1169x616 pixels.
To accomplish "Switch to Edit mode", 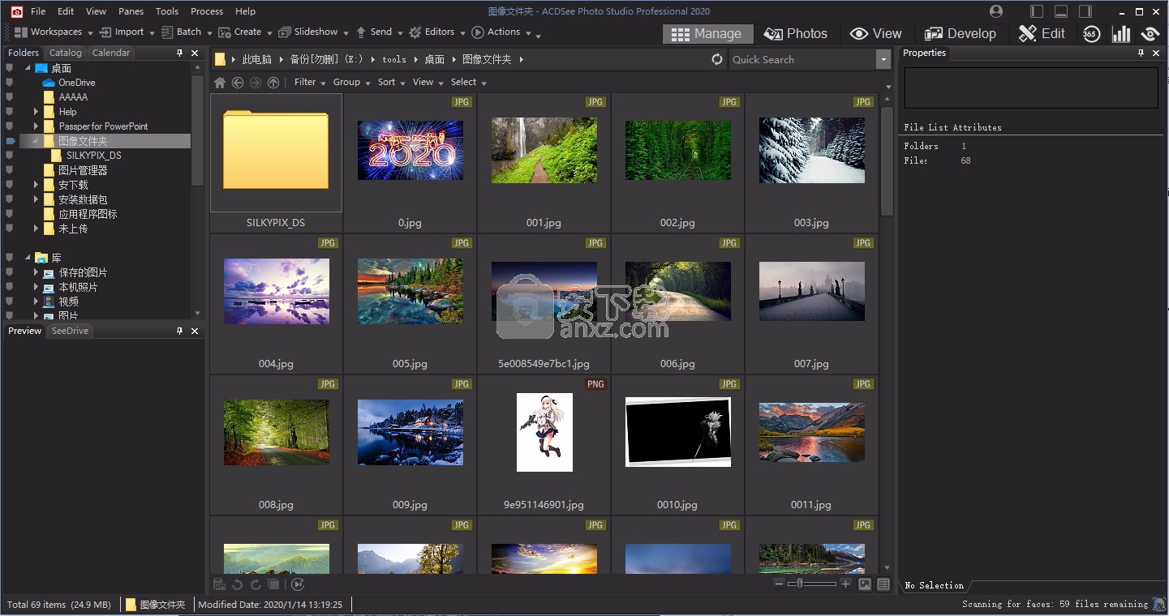I will tap(1042, 33).
